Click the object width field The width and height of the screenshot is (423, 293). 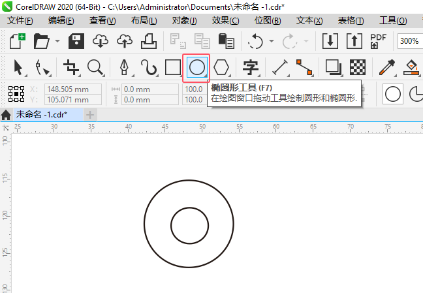(149, 89)
